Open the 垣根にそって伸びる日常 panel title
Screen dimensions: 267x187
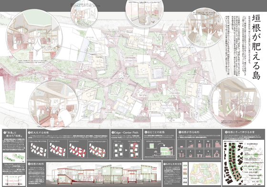click(241, 132)
